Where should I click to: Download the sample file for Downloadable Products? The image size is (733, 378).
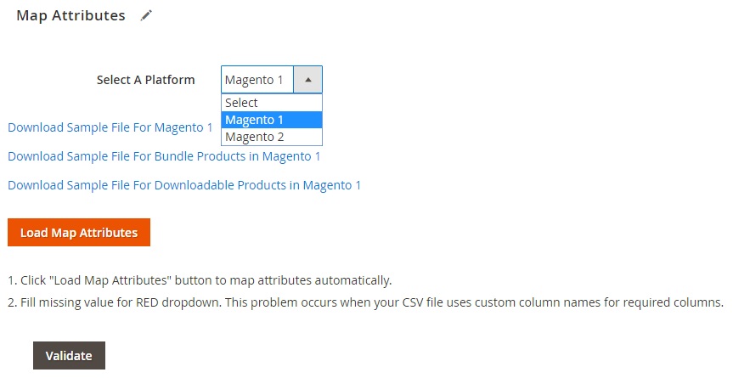[x=184, y=185]
